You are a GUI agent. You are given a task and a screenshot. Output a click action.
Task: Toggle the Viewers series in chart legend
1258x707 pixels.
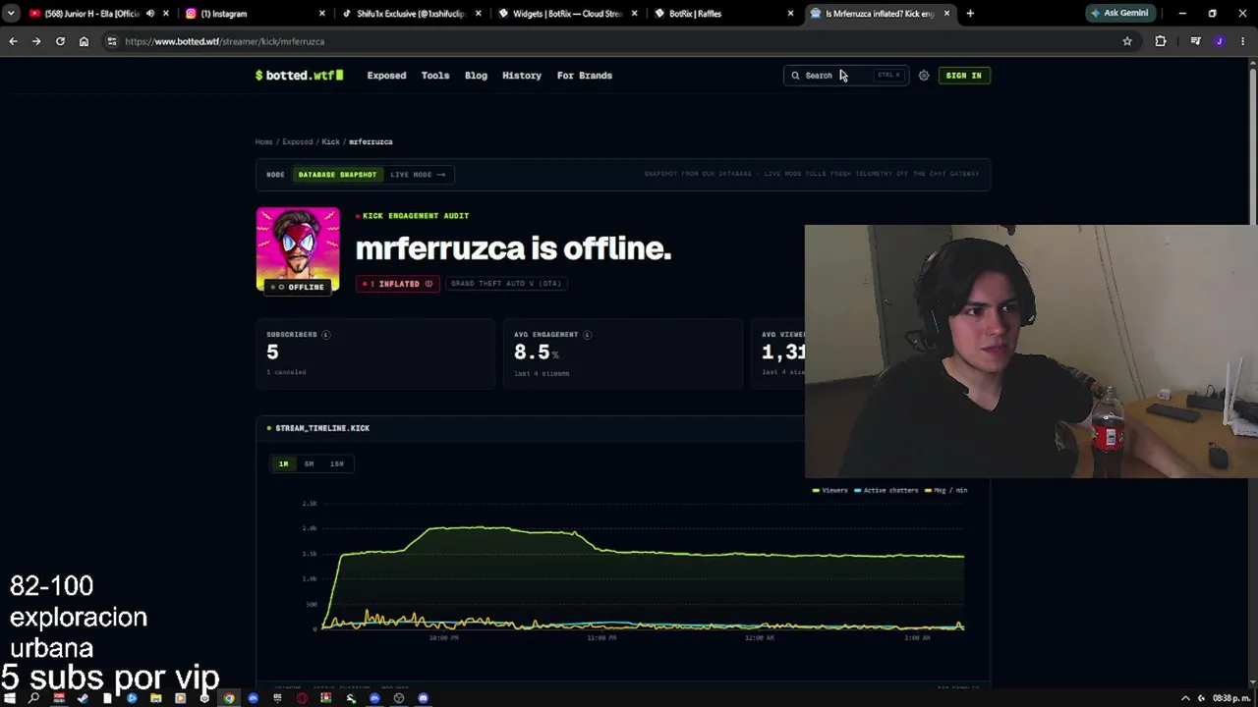coord(829,490)
